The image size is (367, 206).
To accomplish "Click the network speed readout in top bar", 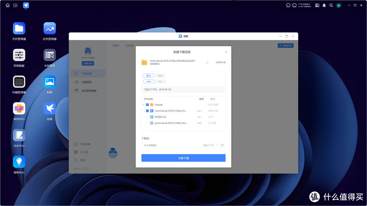I will pyautogui.click(x=304, y=5).
